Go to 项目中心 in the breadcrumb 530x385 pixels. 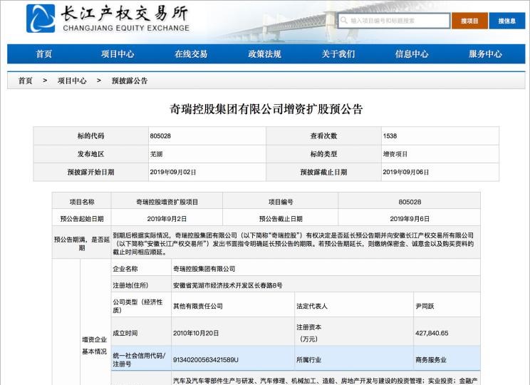click(x=72, y=81)
